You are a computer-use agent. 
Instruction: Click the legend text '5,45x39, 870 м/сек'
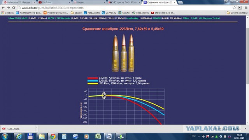[122, 80]
